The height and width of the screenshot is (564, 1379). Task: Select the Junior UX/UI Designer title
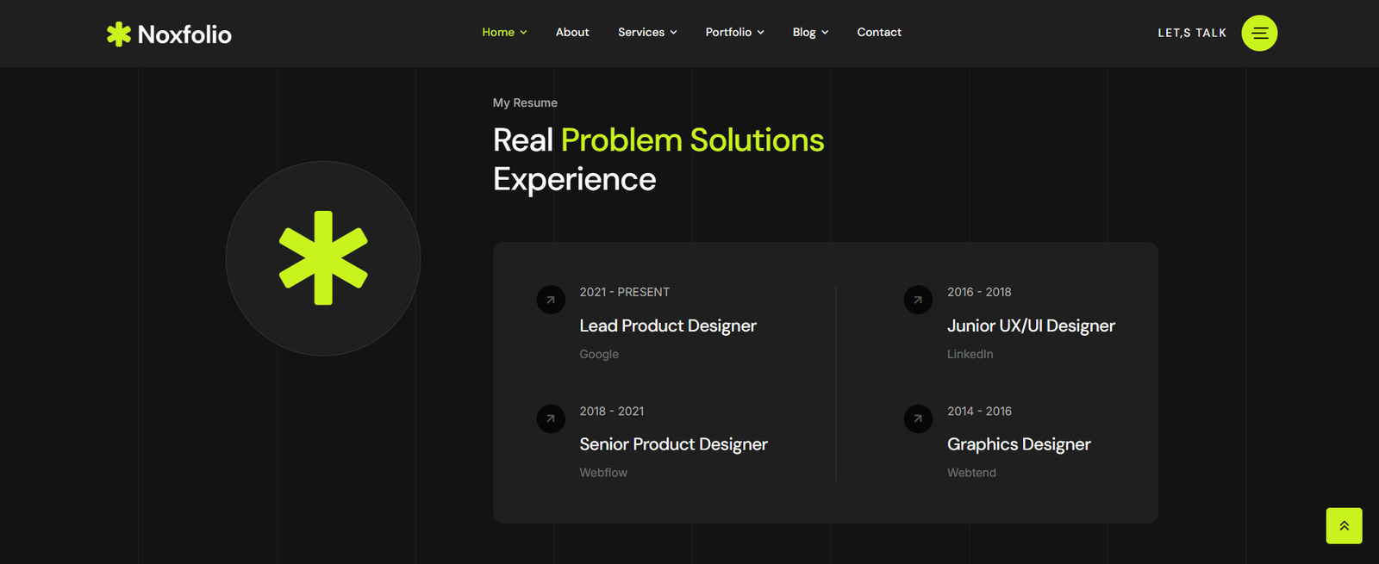pos(1031,325)
